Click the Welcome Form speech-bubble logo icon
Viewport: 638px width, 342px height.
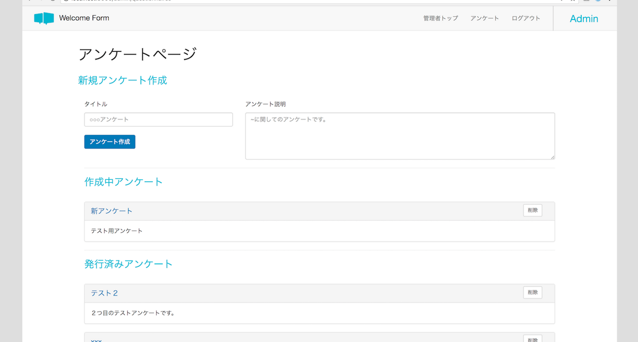click(44, 18)
